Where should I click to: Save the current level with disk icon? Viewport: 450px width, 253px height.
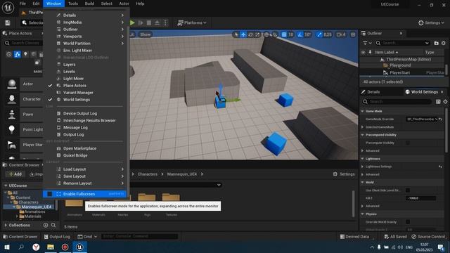click(x=8, y=22)
